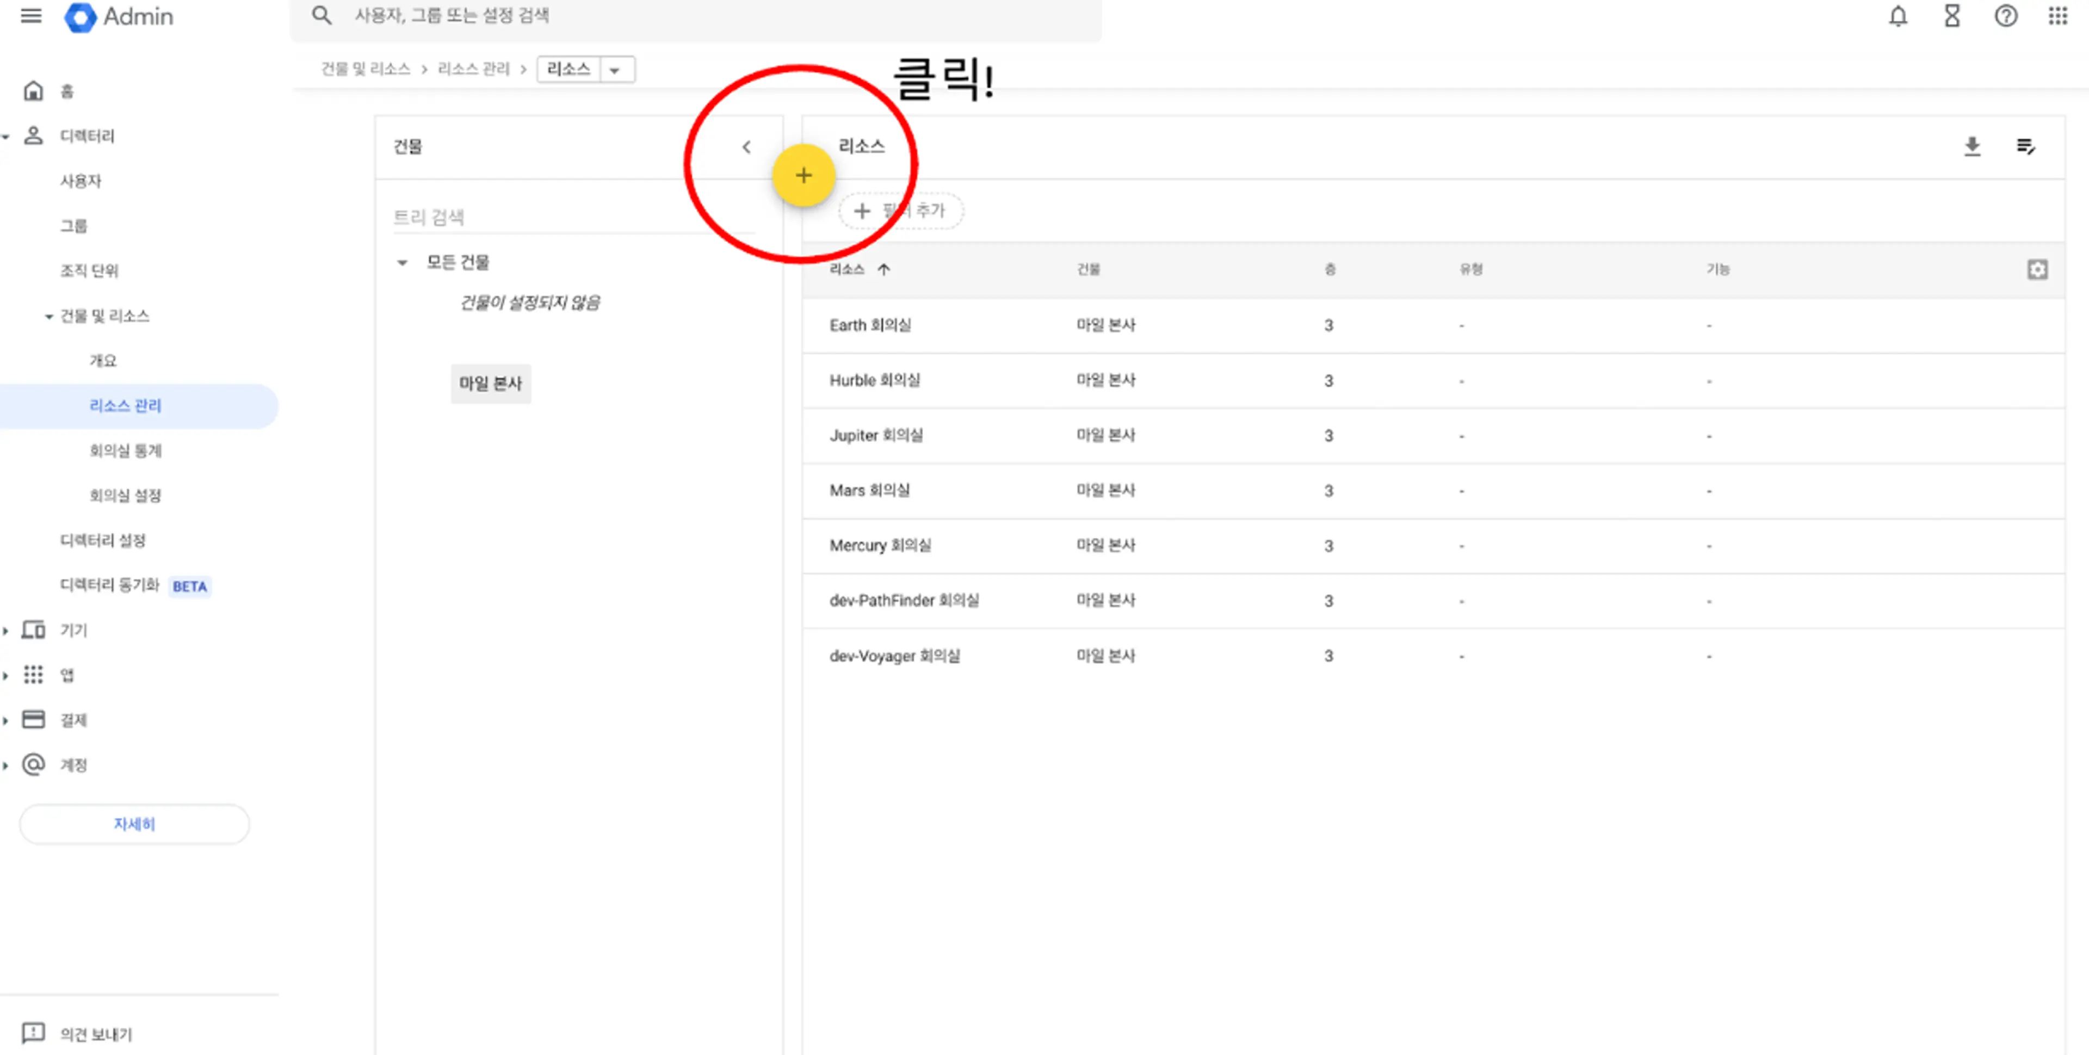This screenshot has height=1055, width=2089.
Task: Select 리소스 관리 in the sidebar
Action: (126, 405)
